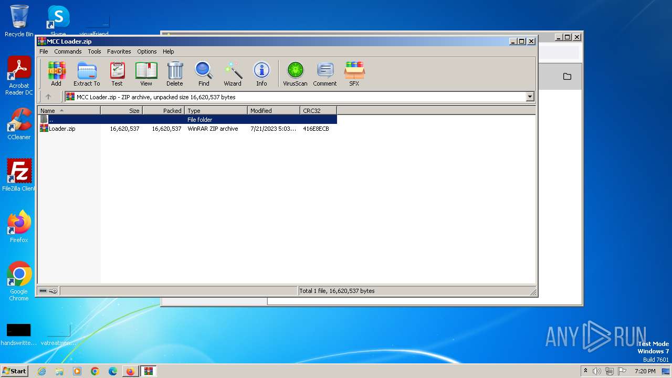672x378 pixels.
Task: Select the Loader.zip file row
Action: pos(187,129)
